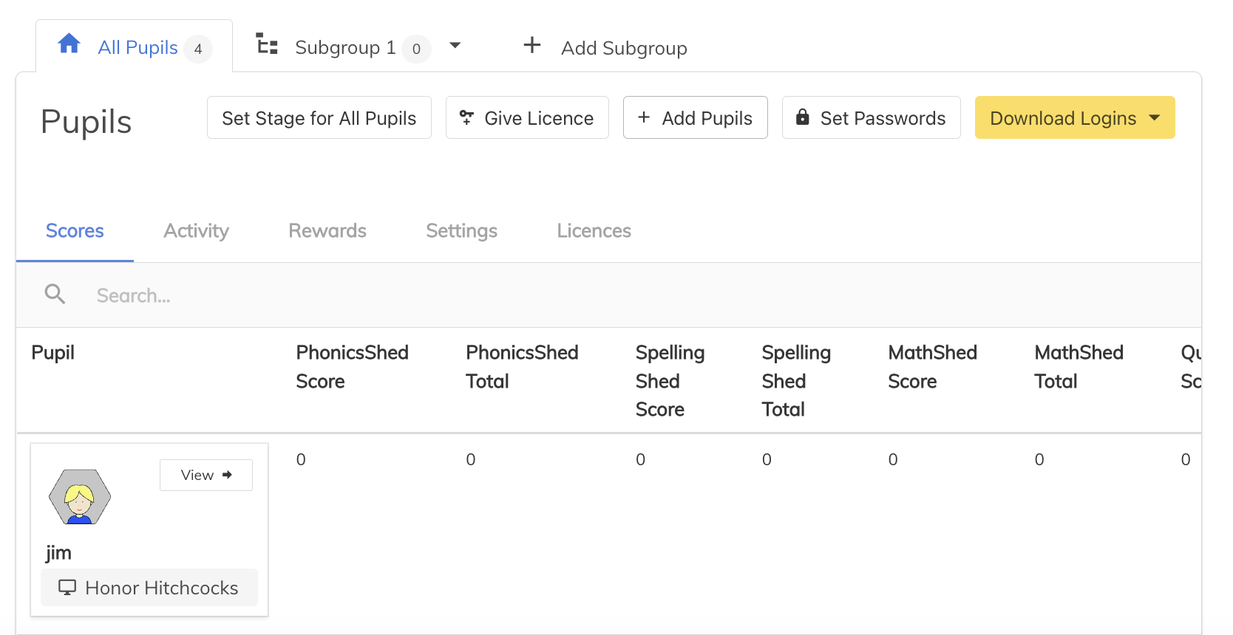
Task: Click the All Pupils count badge 4
Action: (198, 49)
